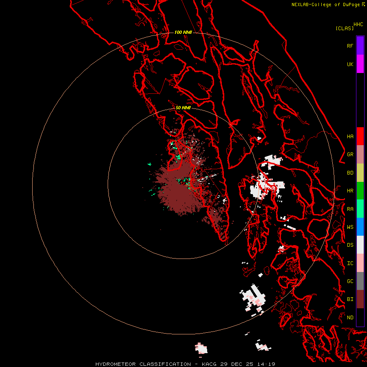Click the 50 NMI range ring label
The image size is (367, 367).
(x=183, y=108)
